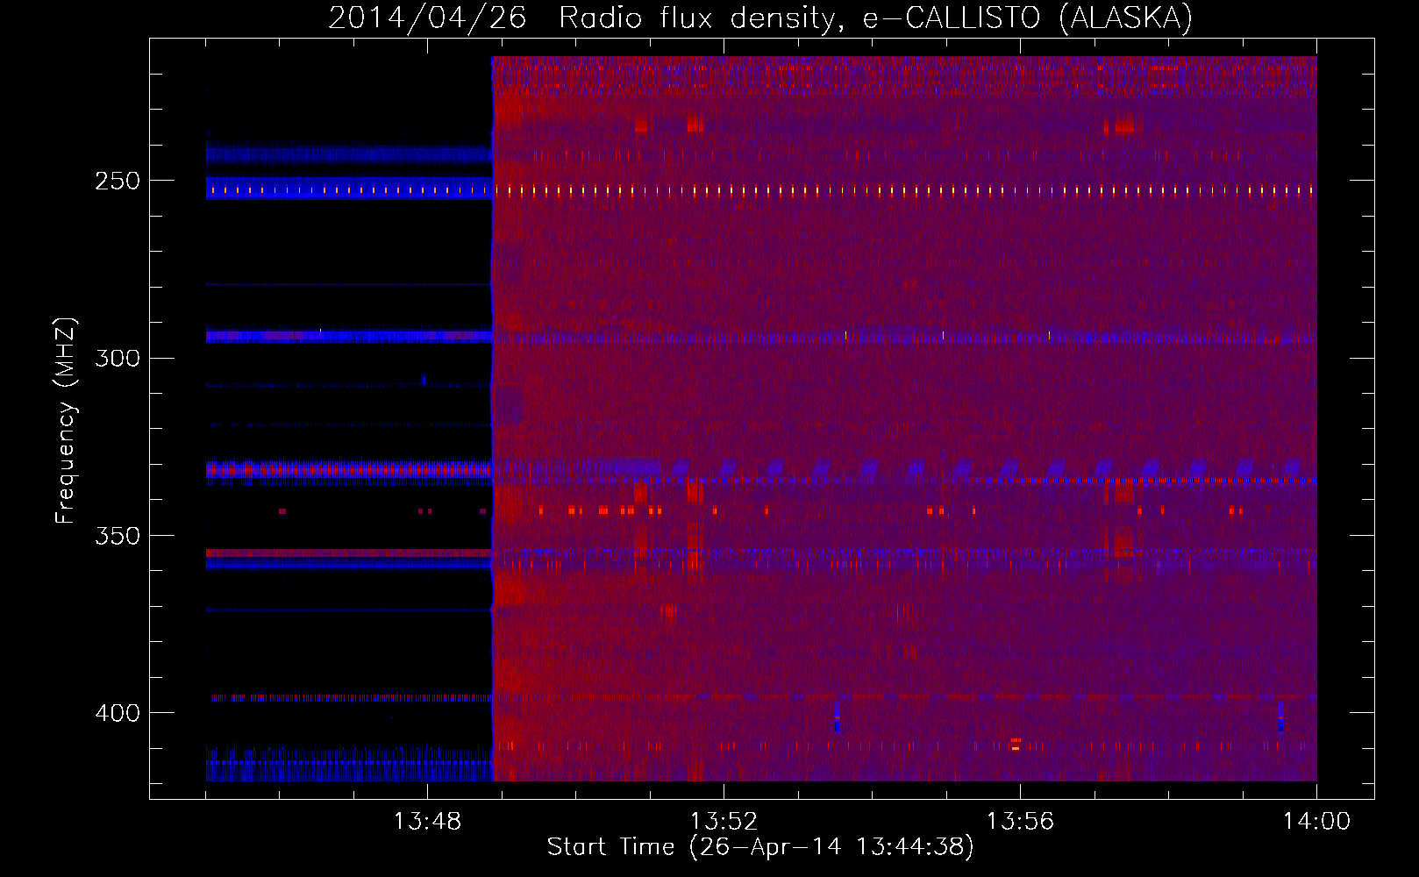
Task: Click the 13:52 time tick label
Action: pyautogui.click(x=724, y=821)
